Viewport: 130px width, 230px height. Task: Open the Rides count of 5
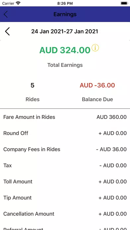click(32, 85)
